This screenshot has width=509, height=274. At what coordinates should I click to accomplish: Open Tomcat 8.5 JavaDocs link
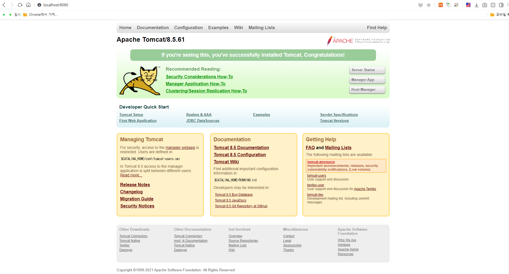(230, 200)
